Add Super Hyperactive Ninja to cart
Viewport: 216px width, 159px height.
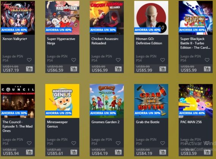pos(74,69)
